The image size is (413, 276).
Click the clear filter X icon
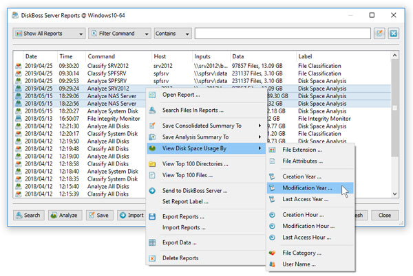point(394,34)
